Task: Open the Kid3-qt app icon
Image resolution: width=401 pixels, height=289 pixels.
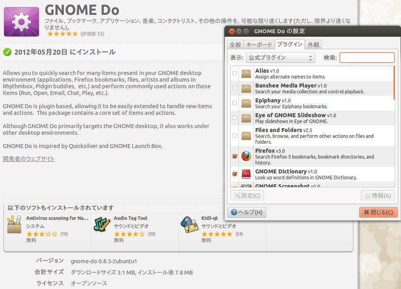Action: pyautogui.click(x=190, y=224)
